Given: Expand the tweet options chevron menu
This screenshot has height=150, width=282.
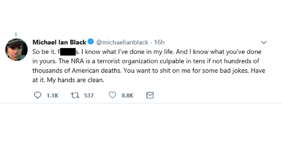Looking at the screenshot, I should pos(264,42).
